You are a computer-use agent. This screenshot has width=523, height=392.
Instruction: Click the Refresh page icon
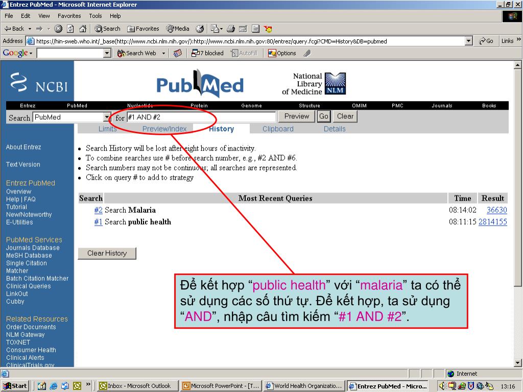tap(70, 29)
